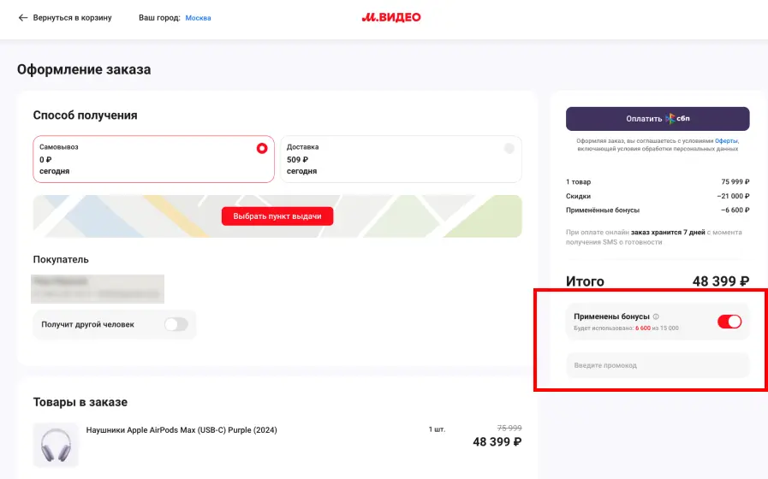
Task: Open the М.Видео logo homepage
Action: tap(391, 18)
